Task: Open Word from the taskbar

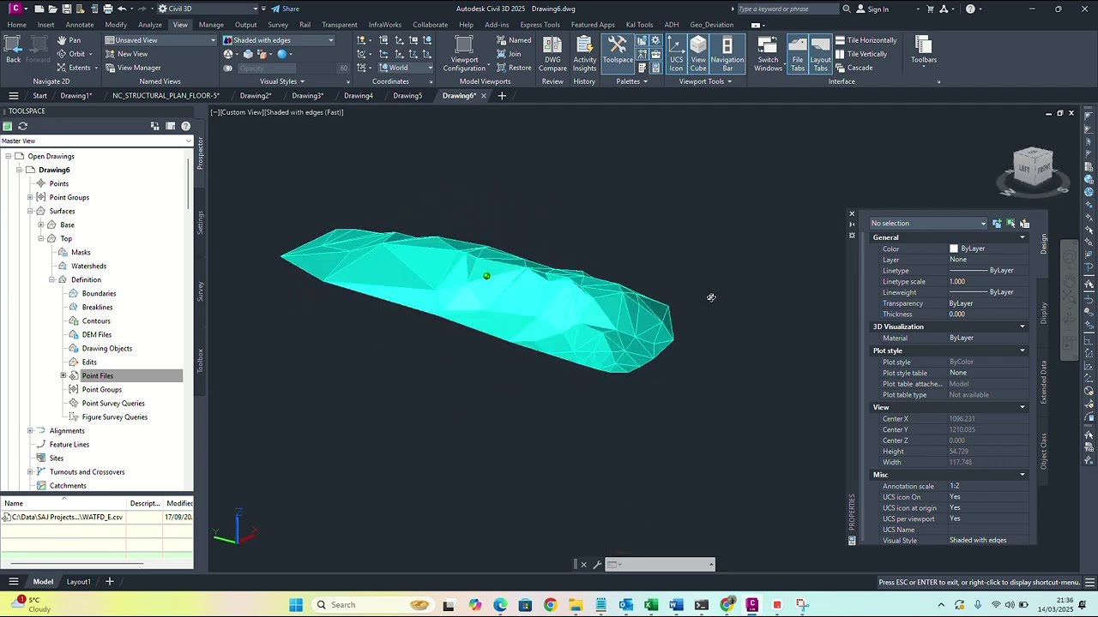Action: [675, 605]
